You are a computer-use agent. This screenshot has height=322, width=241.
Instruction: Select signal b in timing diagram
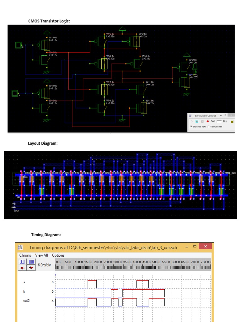click(x=24, y=291)
